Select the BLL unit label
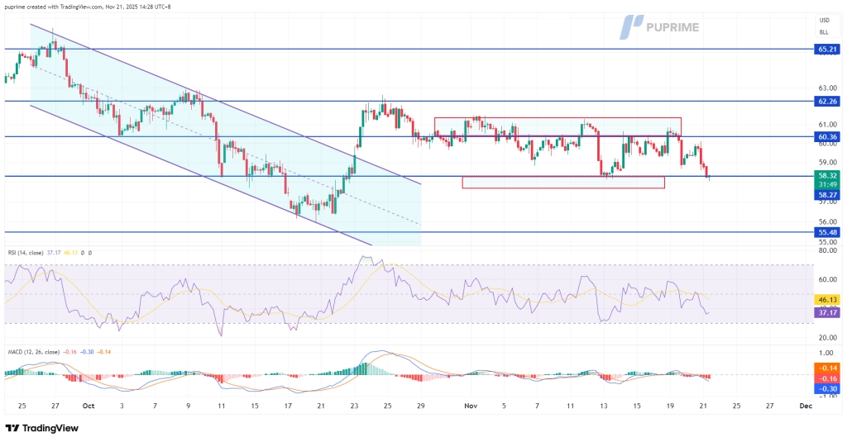 pyautogui.click(x=824, y=32)
